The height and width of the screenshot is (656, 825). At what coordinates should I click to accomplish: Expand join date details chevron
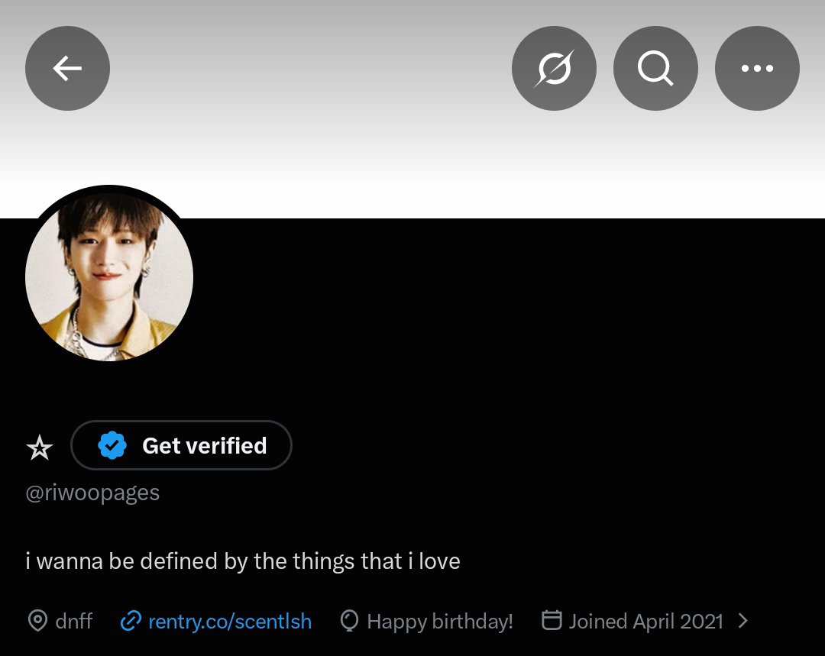tap(743, 621)
